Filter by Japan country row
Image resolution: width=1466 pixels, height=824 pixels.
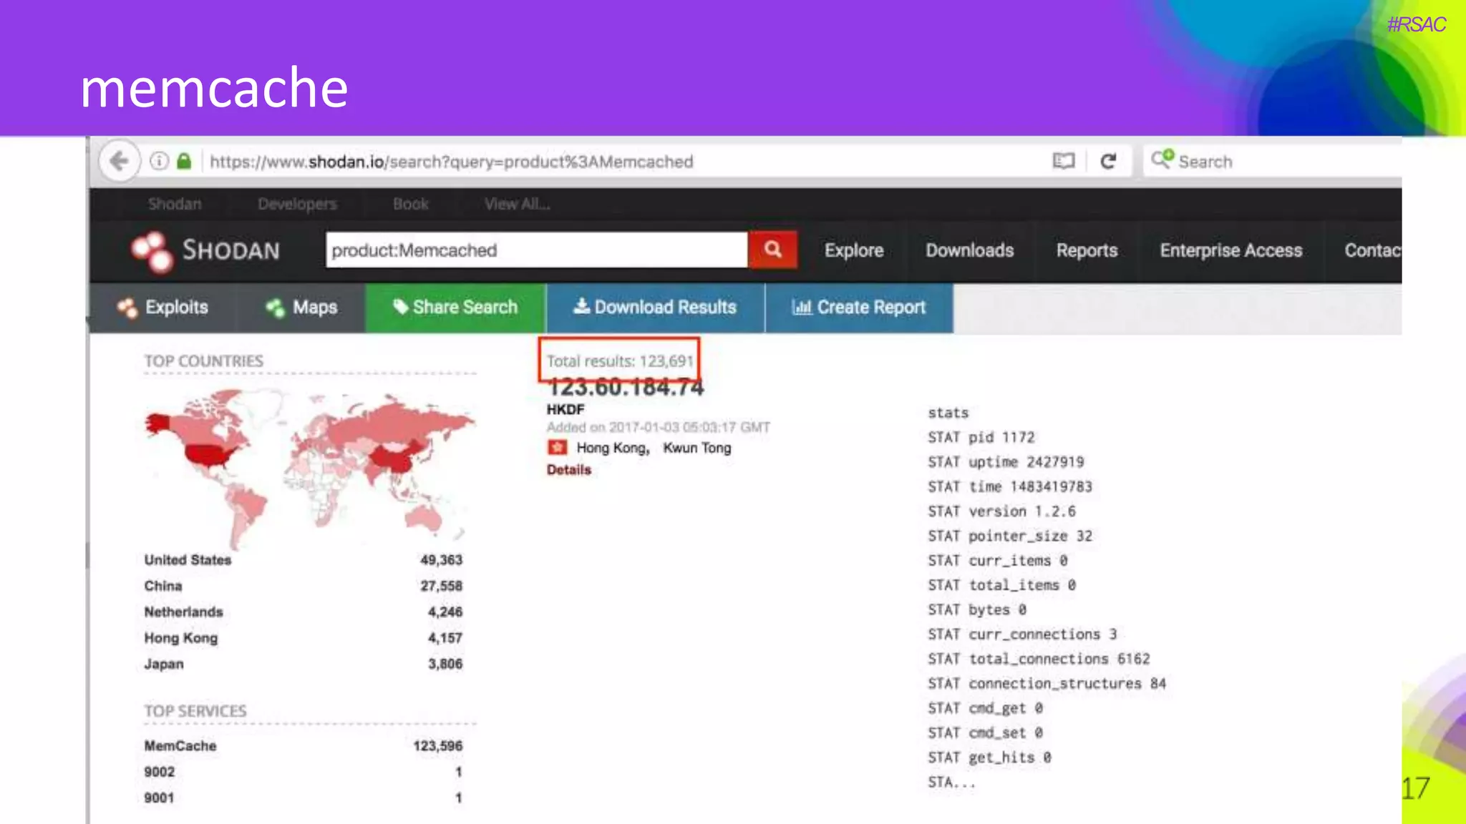coord(304,664)
